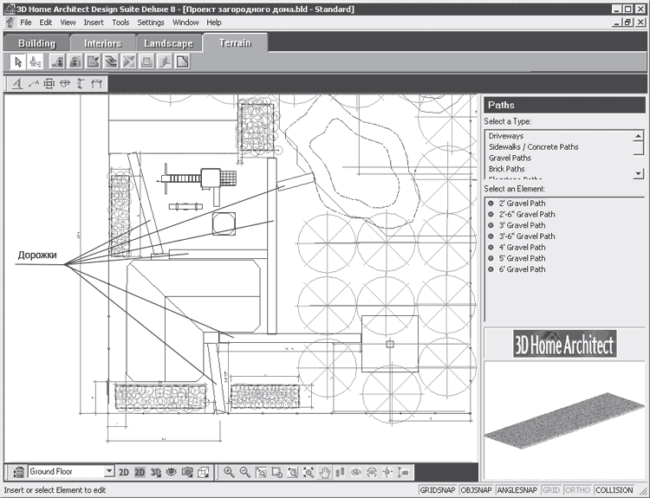The width and height of the screenshot is (650, 498).
Task: Open the wireframe cube display icon
Action: point(203,472)
